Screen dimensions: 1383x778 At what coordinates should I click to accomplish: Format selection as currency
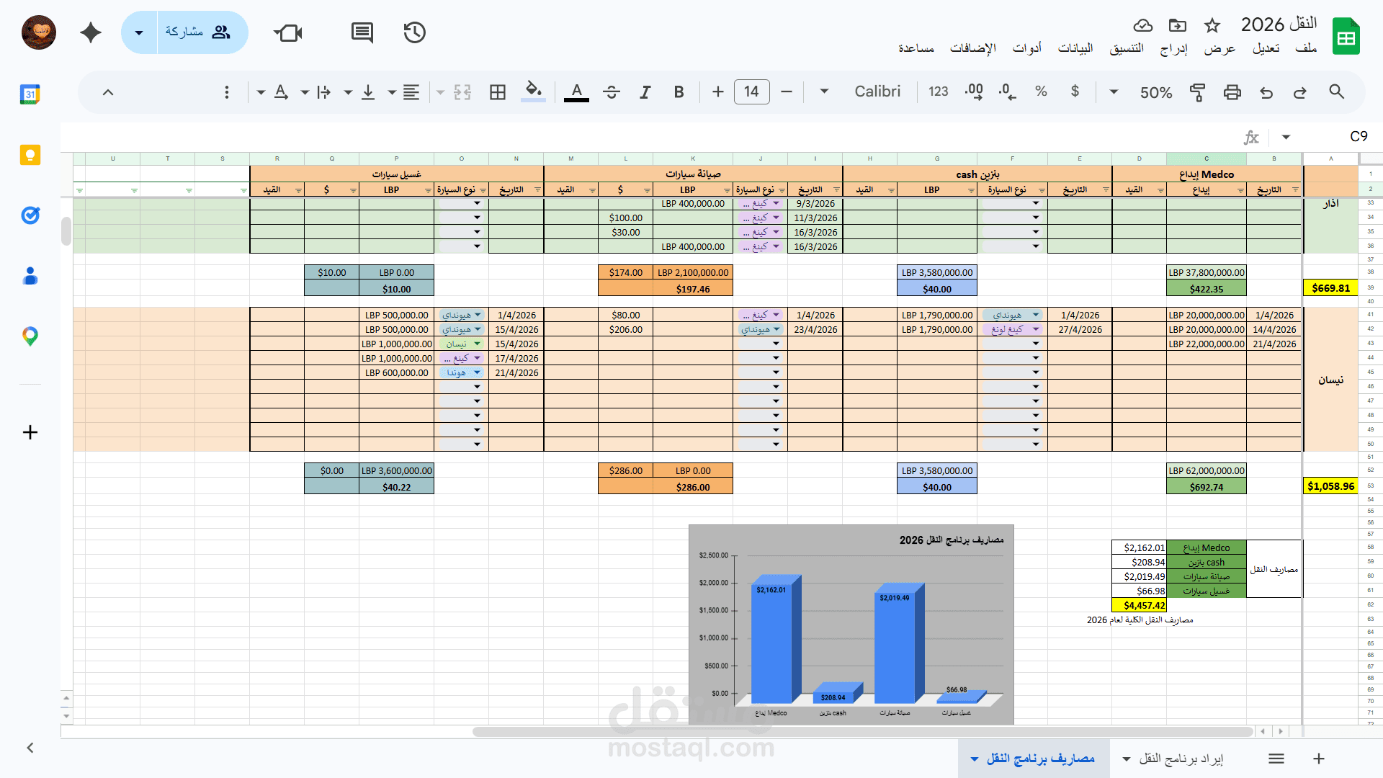1075,91
